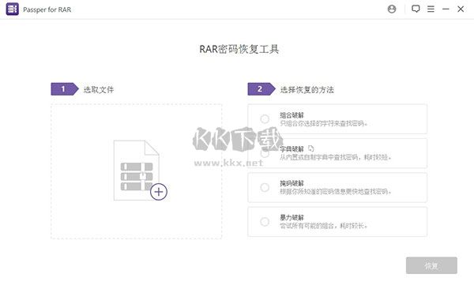Click the 选择恢复的方法 step heading
Viewport: 474px width, 289px height.
point(307,89)
